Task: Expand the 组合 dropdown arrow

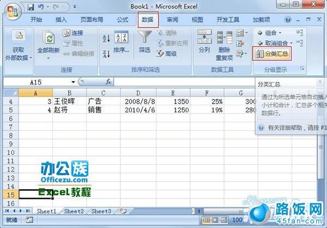Action: (280, 33)
